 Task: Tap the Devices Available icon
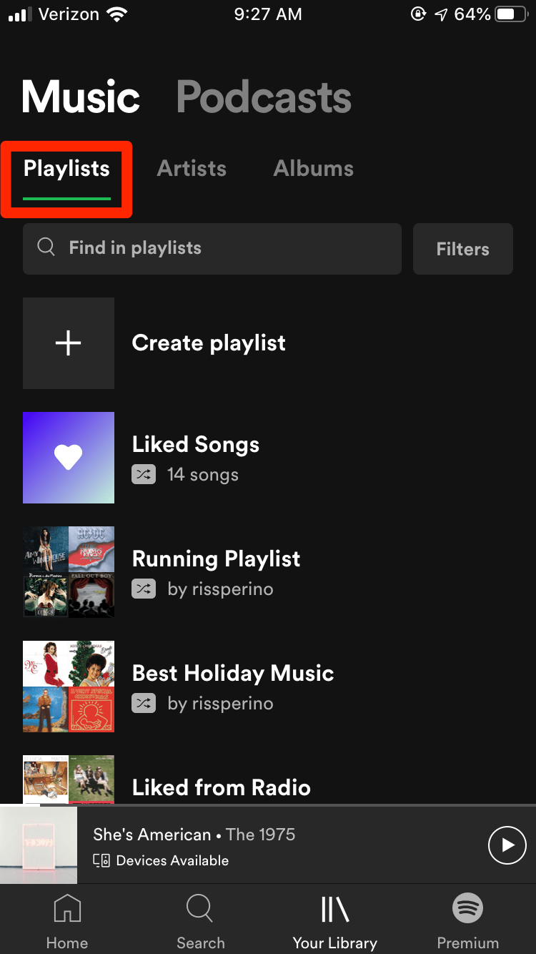click(x=101, y=861)
